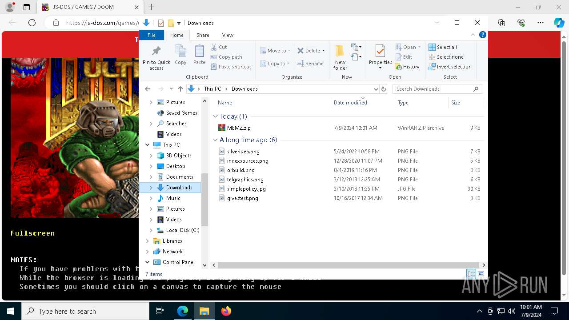The image size is (569, 320).
Task: Go back in File Explorer
Action: [x=148, y=89]
